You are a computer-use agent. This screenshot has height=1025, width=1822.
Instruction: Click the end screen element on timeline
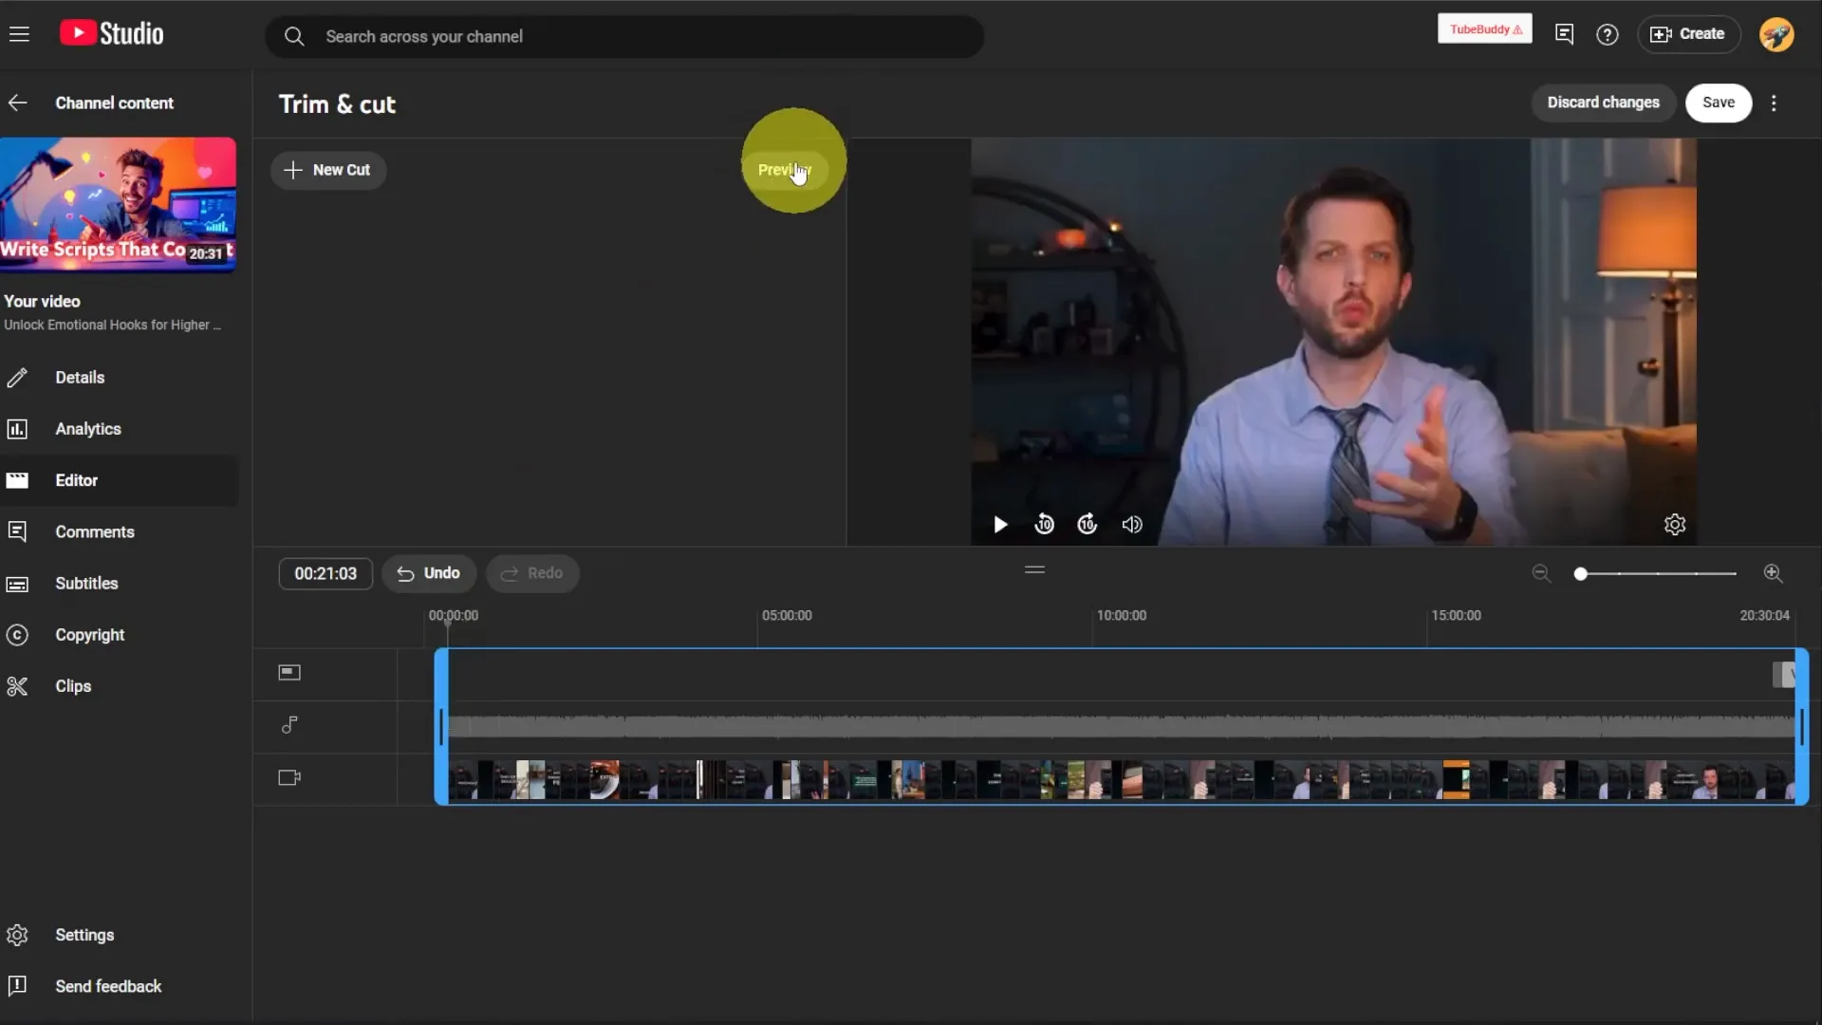[1784, 675]
